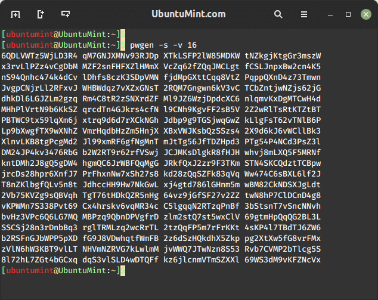Click the password Lp9bXwgfTX9wXNhZ

point(39,131)
